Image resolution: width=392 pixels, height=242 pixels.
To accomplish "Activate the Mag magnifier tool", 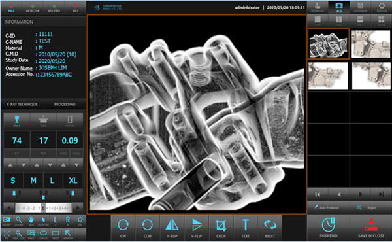I will coord(31,235).
